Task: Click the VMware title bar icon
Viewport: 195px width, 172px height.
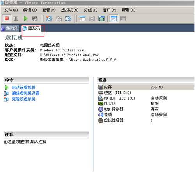Action: point(2,3)
